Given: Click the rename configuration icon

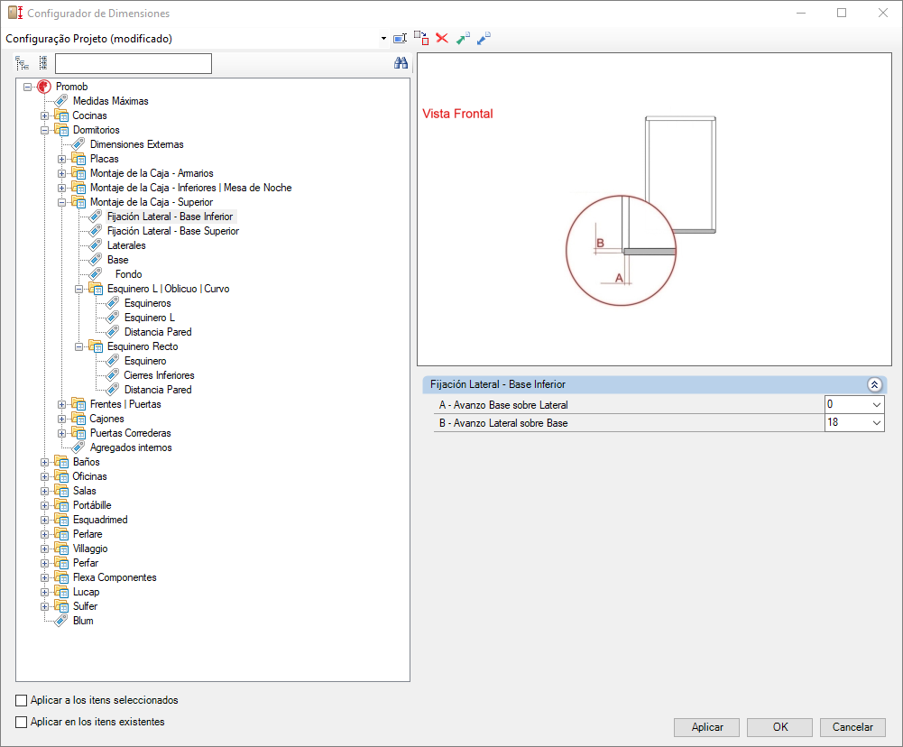Looking at the screenshot, I should click(x=401, y=38).
